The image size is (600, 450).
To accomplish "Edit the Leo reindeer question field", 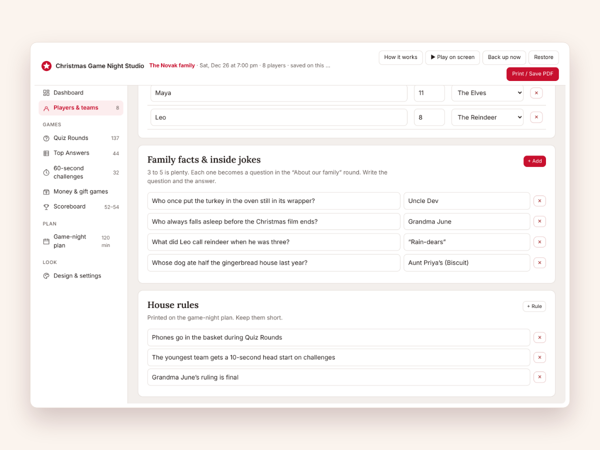I will click(274, 242).
